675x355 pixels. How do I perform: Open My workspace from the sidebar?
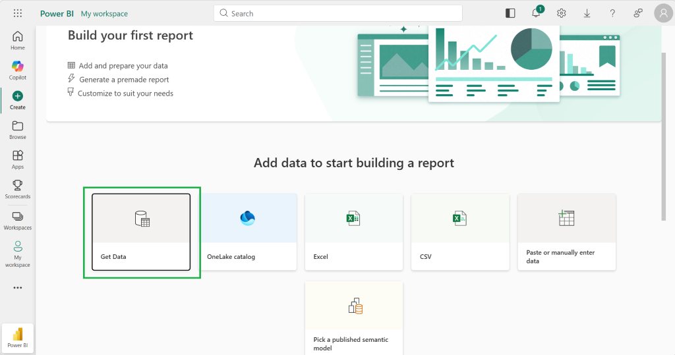[18, 254]
